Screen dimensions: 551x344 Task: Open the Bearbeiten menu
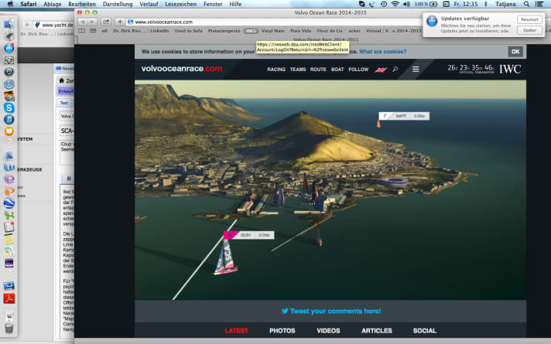tap(82, 4)
